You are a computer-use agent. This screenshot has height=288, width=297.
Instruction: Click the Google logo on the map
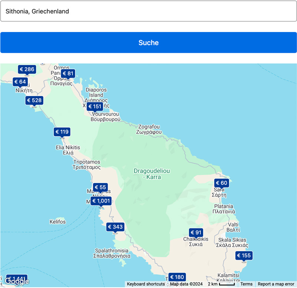coord(17,281)
